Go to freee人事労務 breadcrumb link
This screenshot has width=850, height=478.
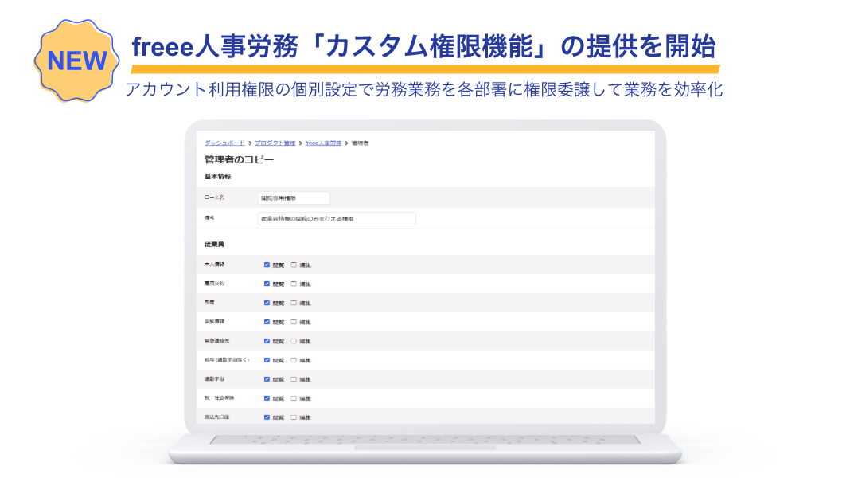(x=323, y=143)
